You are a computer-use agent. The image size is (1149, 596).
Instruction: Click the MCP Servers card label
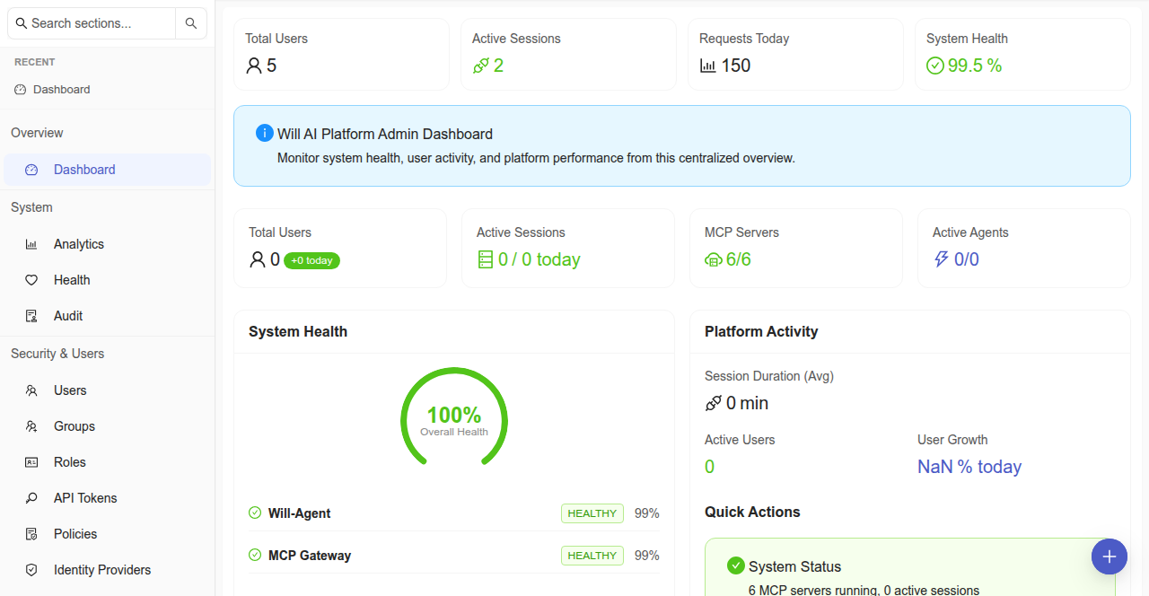pyautogui.click(x=741, y=232)
